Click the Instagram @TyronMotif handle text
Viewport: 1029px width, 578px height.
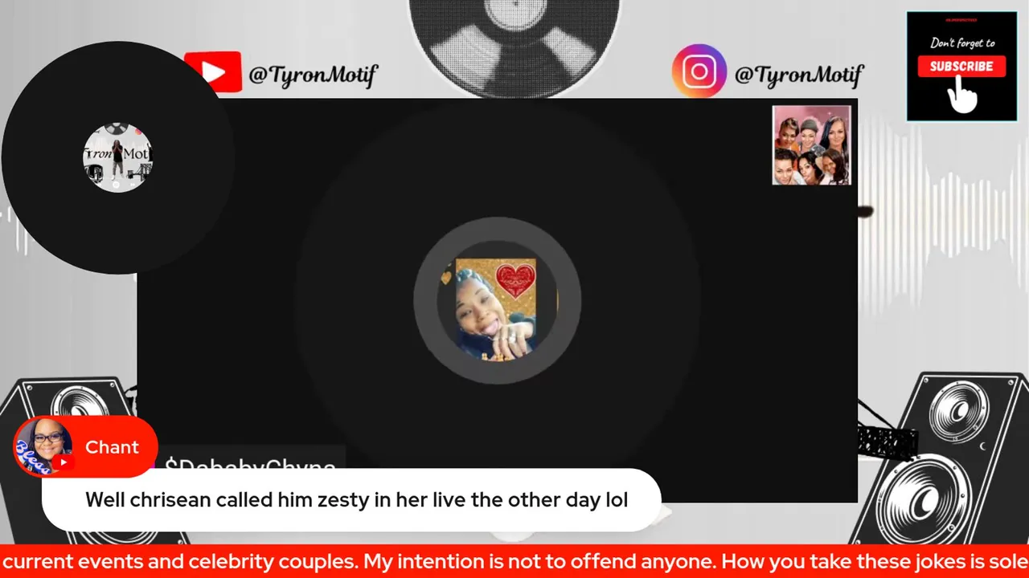(798, 75)
